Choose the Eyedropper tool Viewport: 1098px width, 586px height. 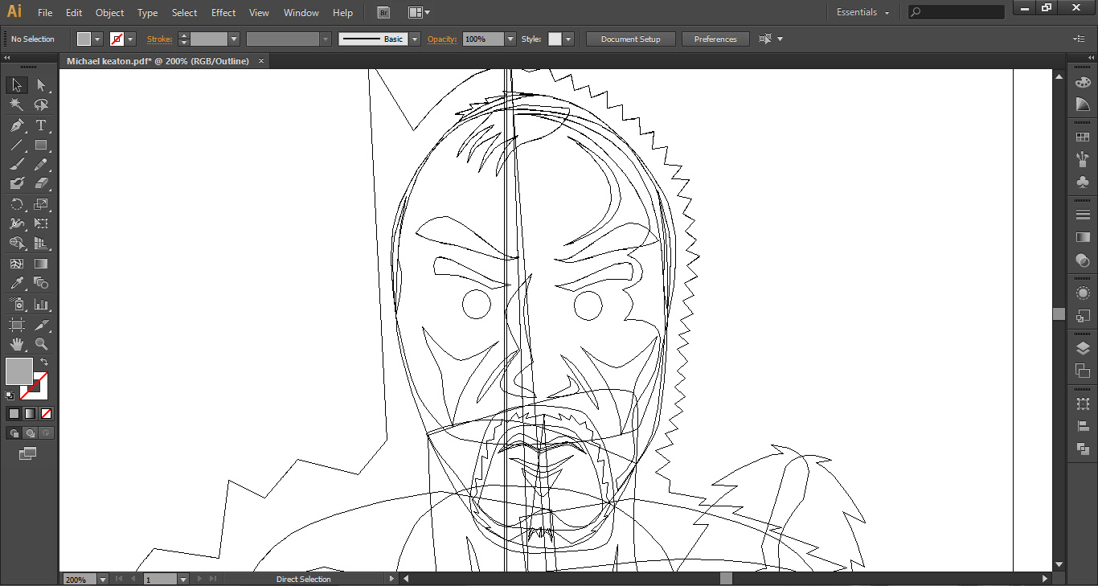(16, 284)
